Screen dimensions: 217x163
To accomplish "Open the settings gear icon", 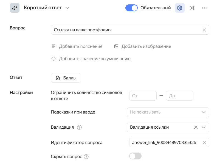I will click(x=180, y=8).
